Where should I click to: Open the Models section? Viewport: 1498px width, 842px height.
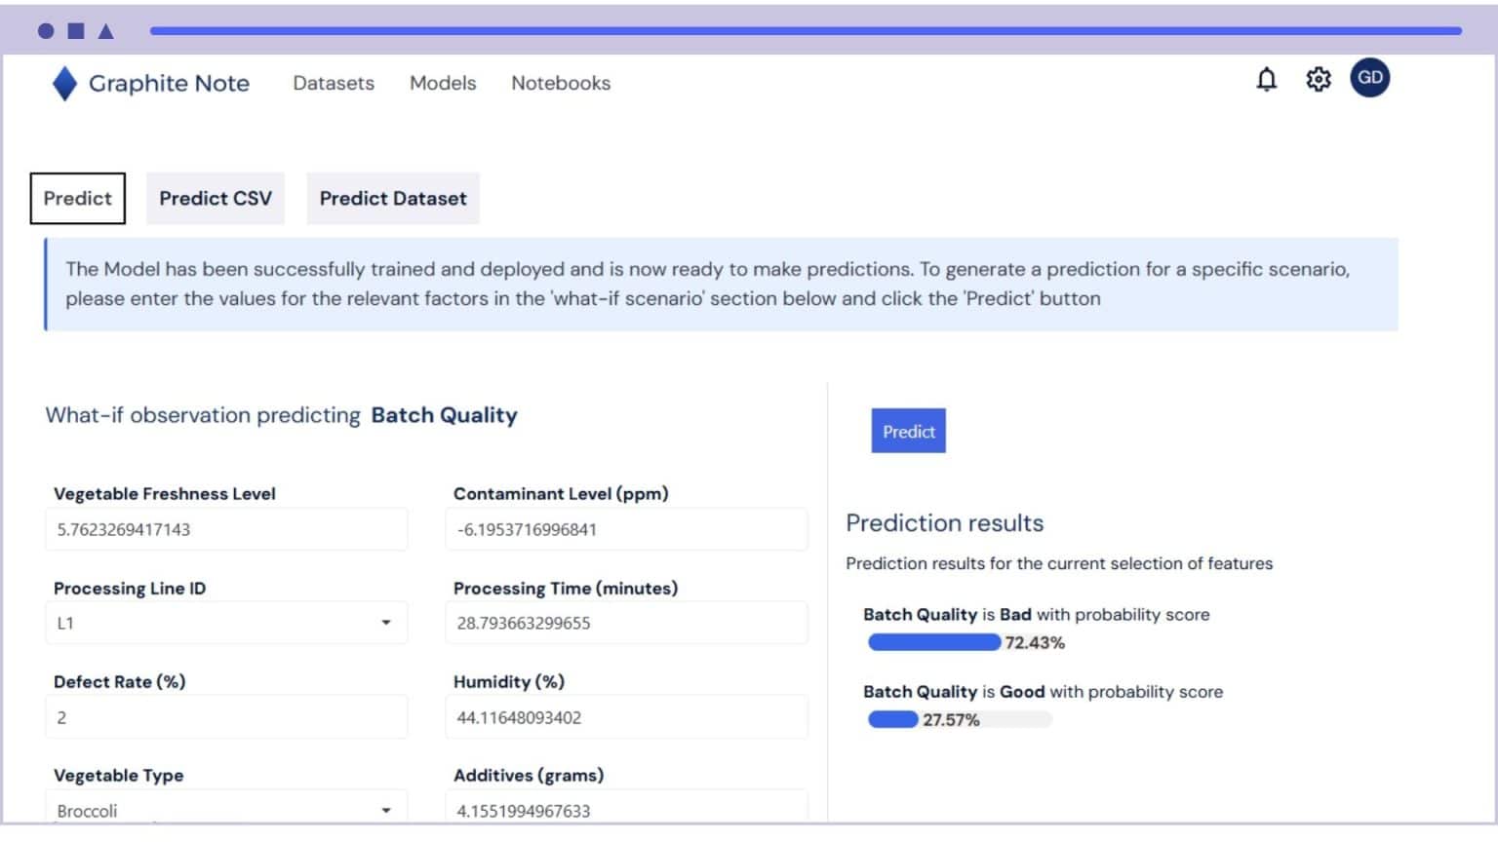443,84
